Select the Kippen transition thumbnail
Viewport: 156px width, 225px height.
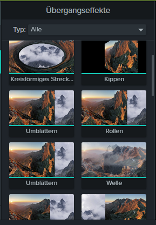[x=114, y=57]
